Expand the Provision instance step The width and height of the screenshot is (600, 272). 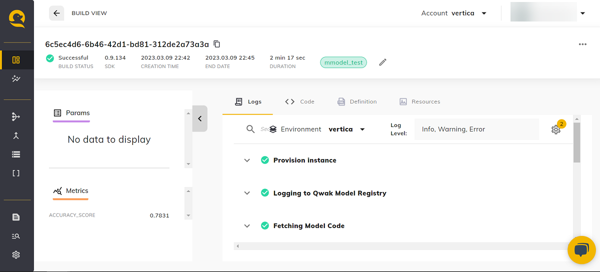coord(247,160)
